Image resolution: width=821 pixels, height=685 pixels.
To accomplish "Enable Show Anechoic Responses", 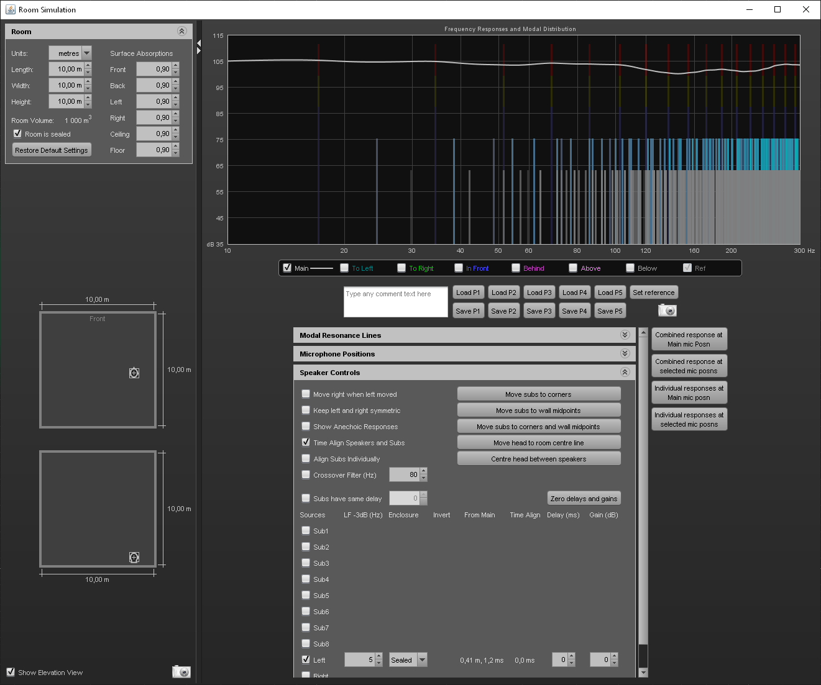I will click(x=306, y=426).
